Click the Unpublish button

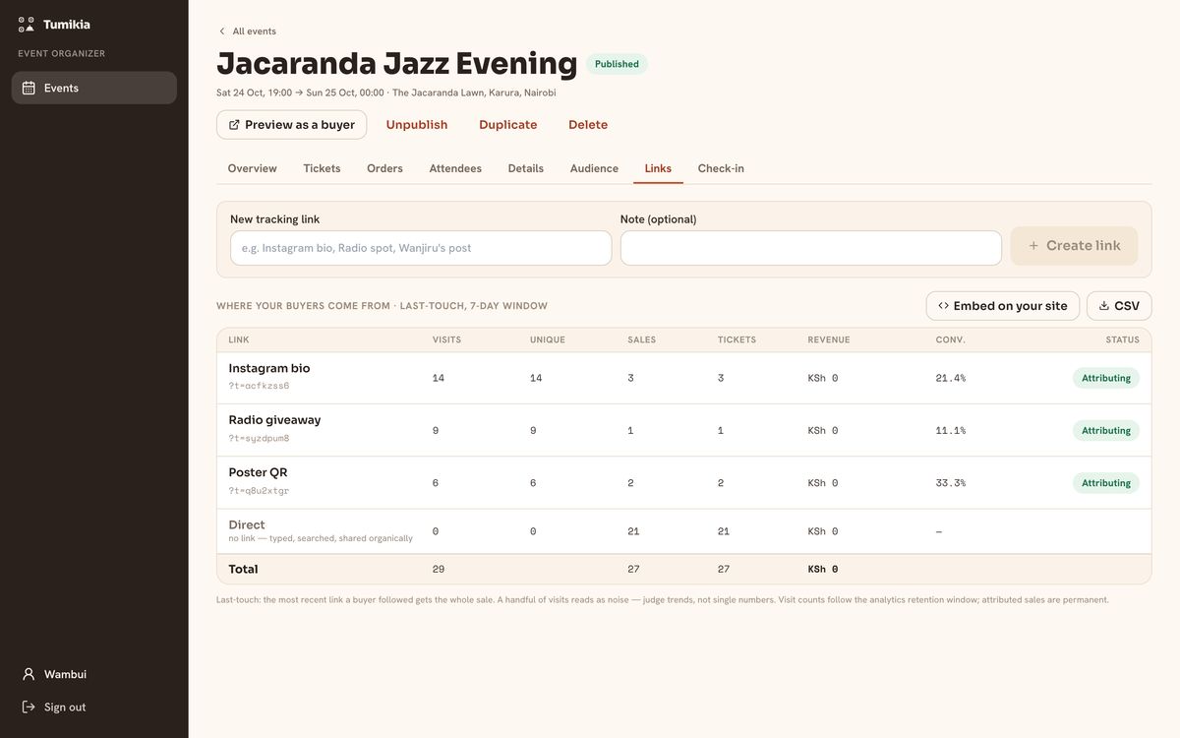click(x=417, y=125)
